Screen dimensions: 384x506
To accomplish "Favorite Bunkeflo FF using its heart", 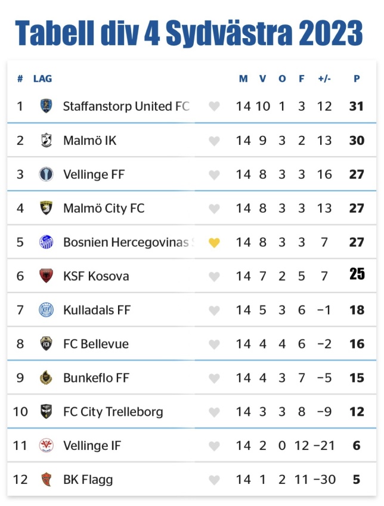I will 214,378.
